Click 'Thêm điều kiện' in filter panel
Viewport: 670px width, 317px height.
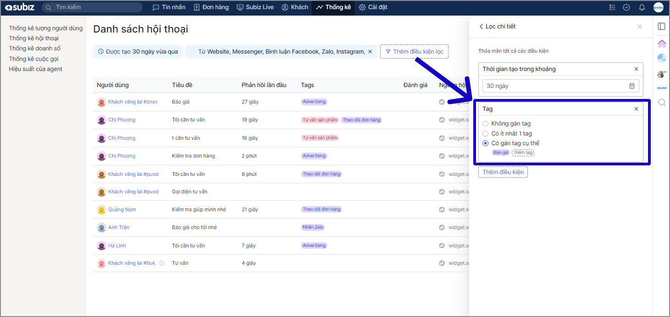(503, 172)
